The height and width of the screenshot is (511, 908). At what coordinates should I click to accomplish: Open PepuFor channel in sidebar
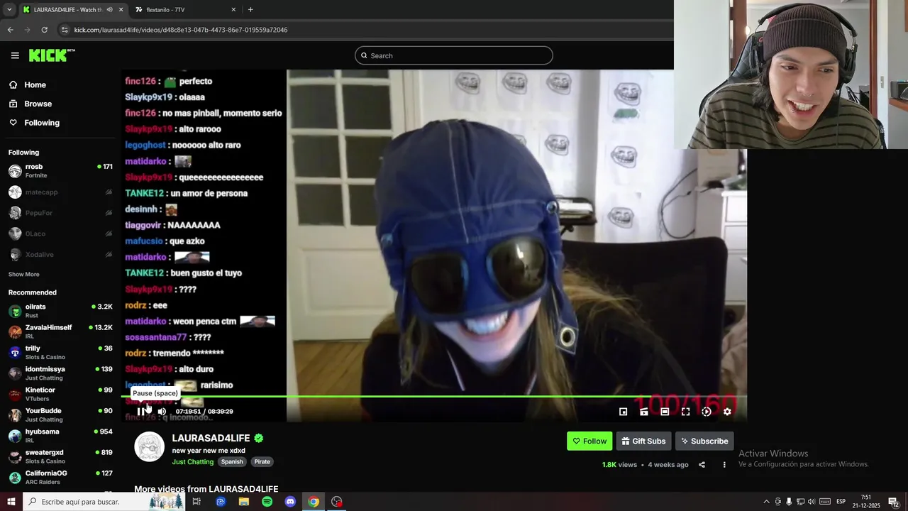[x=60, y=213]
